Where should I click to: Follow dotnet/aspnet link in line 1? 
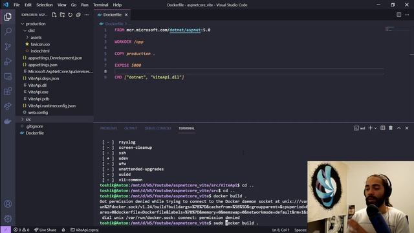click(185, 30)
